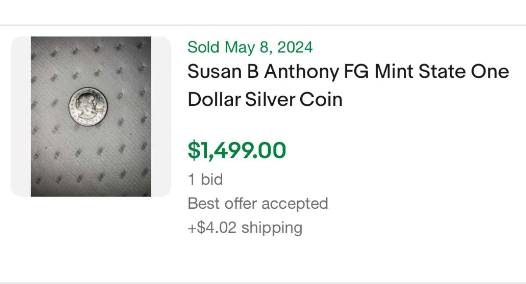526x284 pixels.
Task: Click Dollar Silver Coin on title's second line
Action: point(265,100)
